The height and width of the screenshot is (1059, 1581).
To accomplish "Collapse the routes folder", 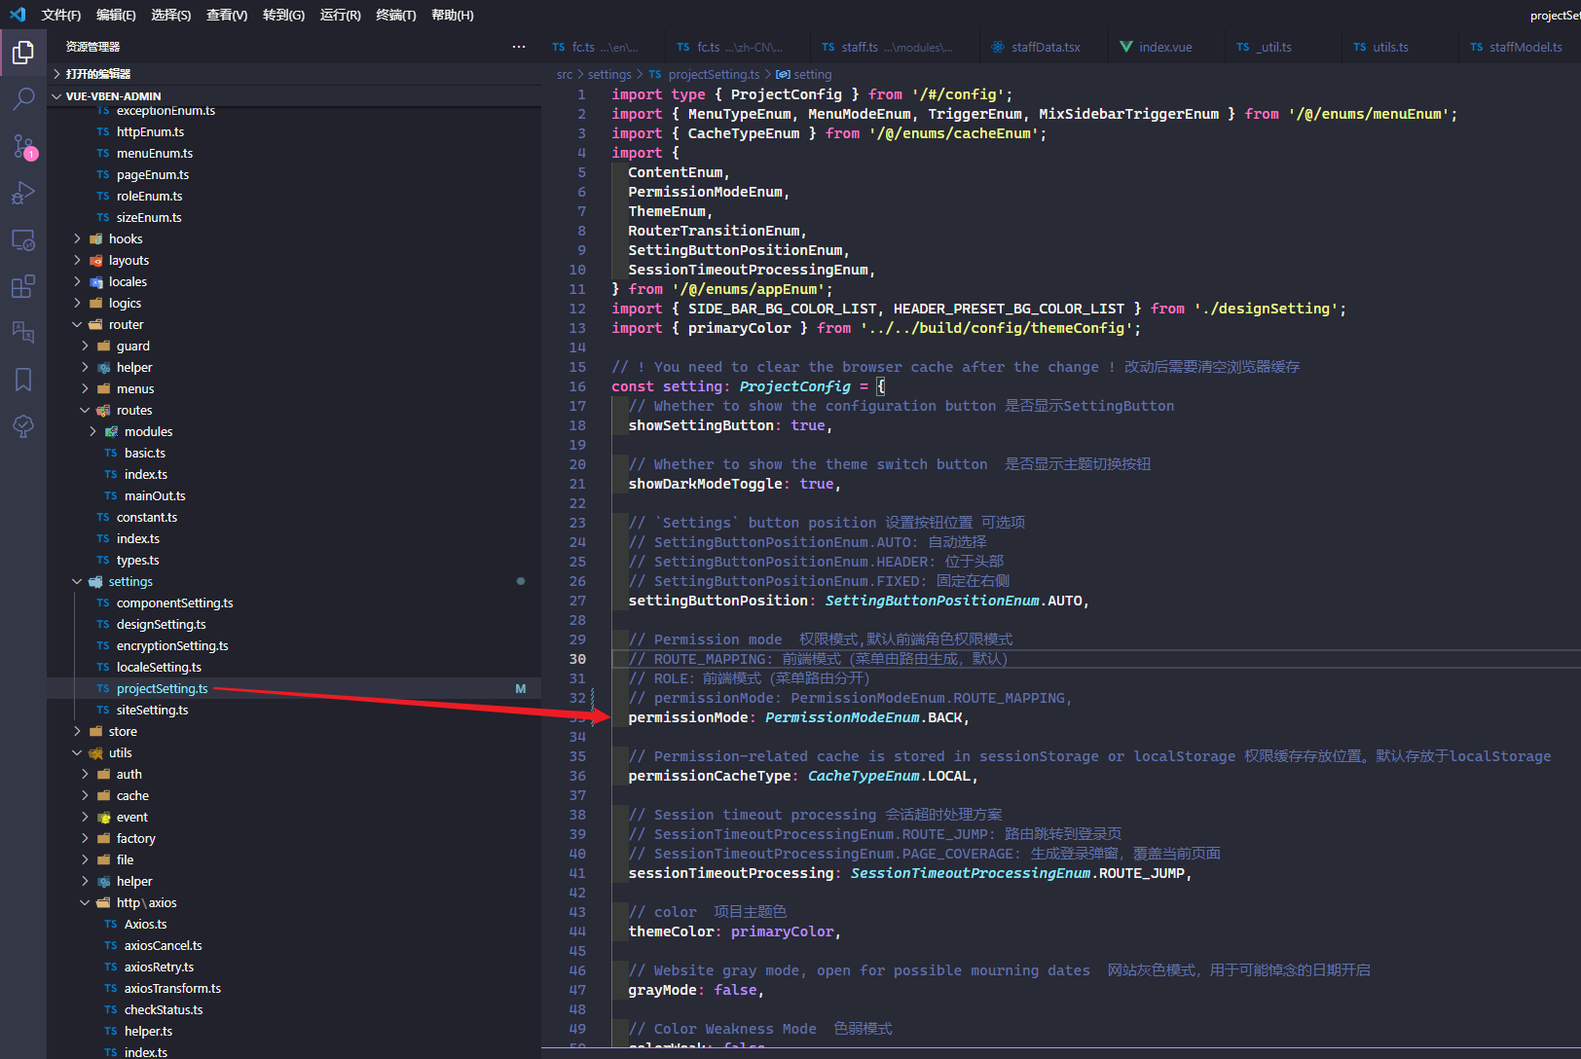I will coord(294,410).
